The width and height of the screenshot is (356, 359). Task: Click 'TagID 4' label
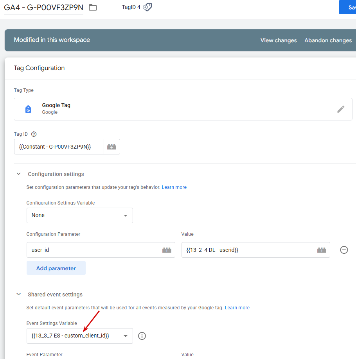coord(131,7)
